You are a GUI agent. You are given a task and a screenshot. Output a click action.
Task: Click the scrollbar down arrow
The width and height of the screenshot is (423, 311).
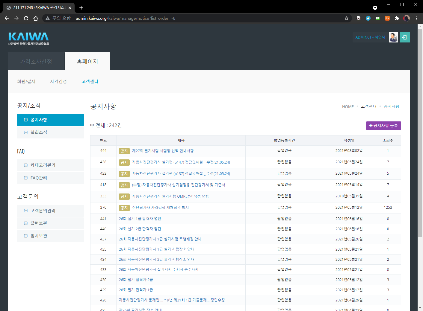coord(420,308)
